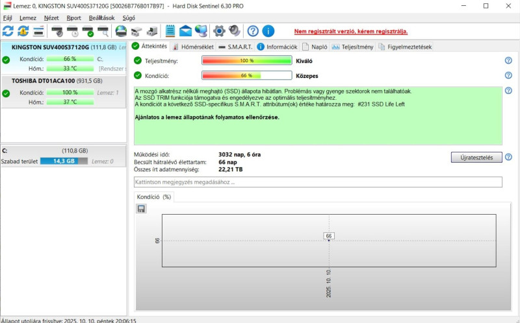Viewport: 520px width, 323px height.
Task: Open the Súgó menu
Action: pyautogui.click(x=129, y=18)
